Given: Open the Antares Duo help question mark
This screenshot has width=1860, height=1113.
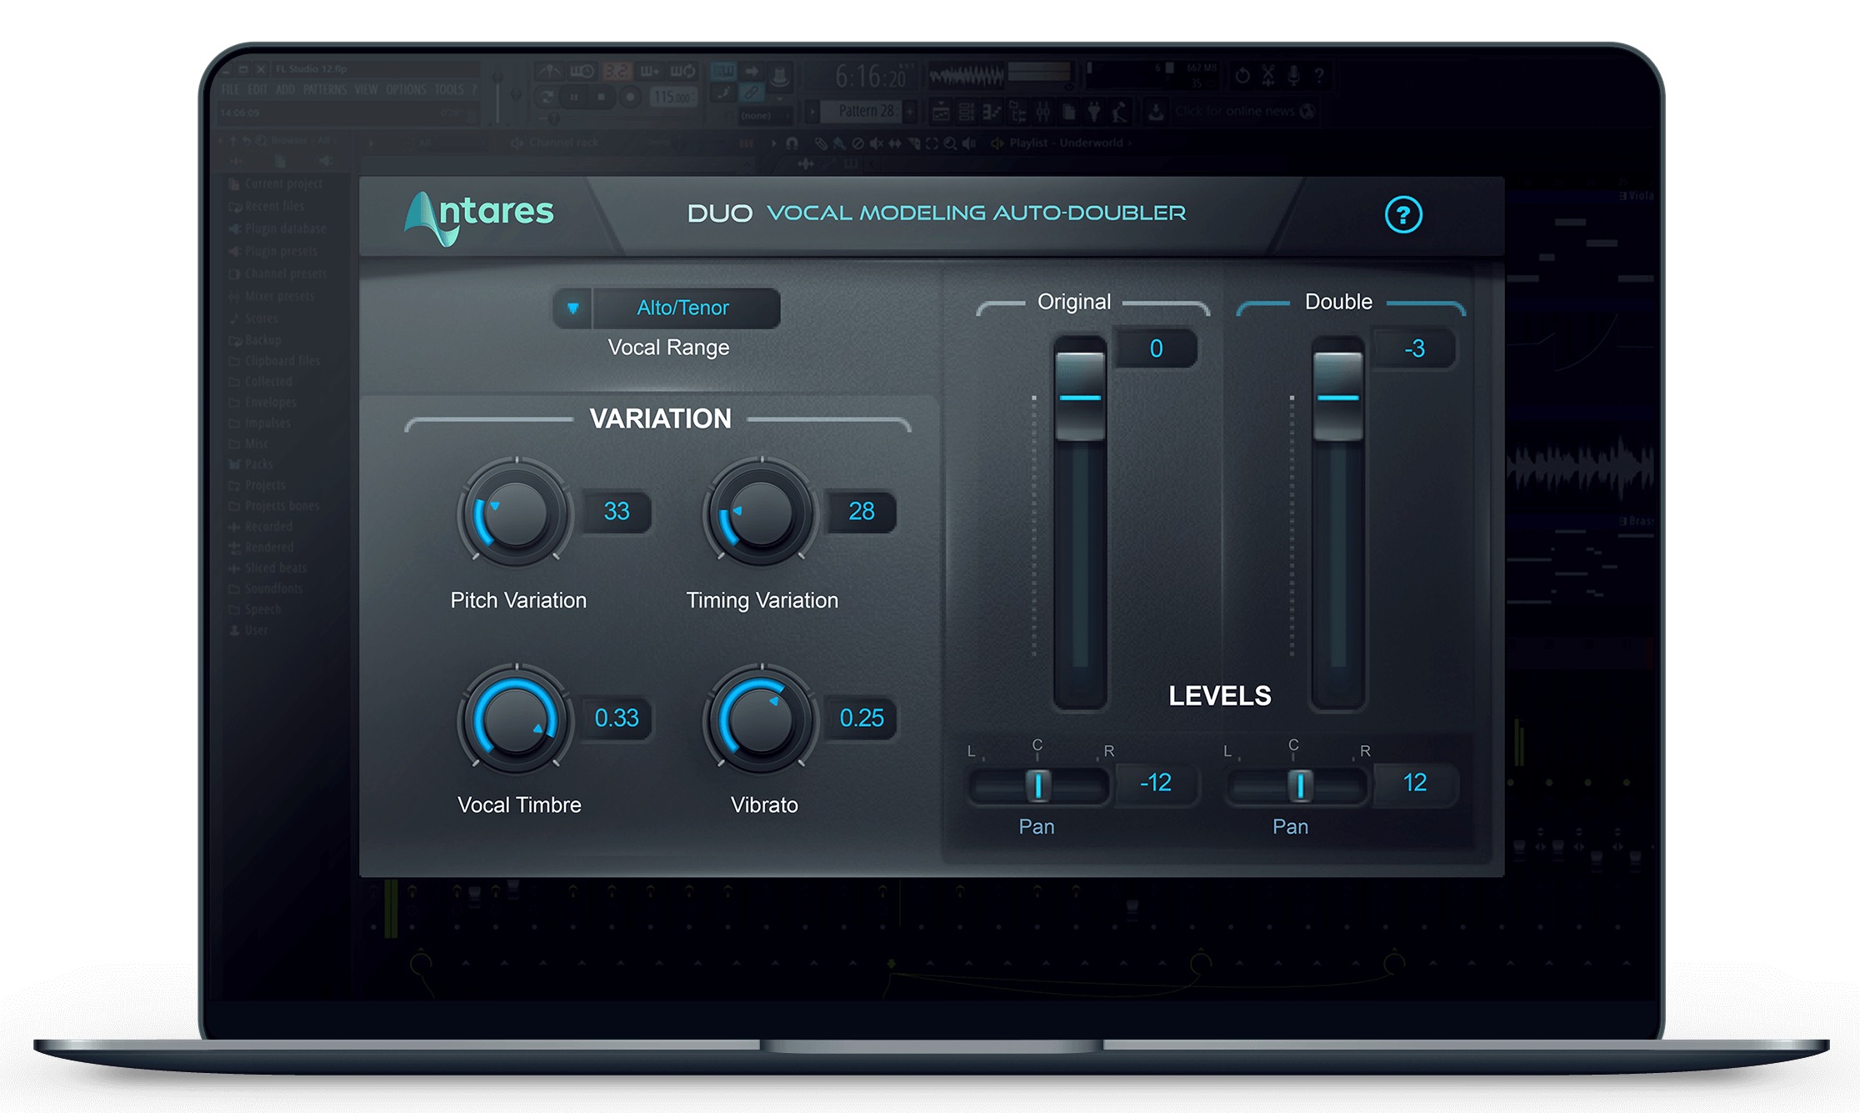Looking at the screenshot, I should [x=1403, y=214].
